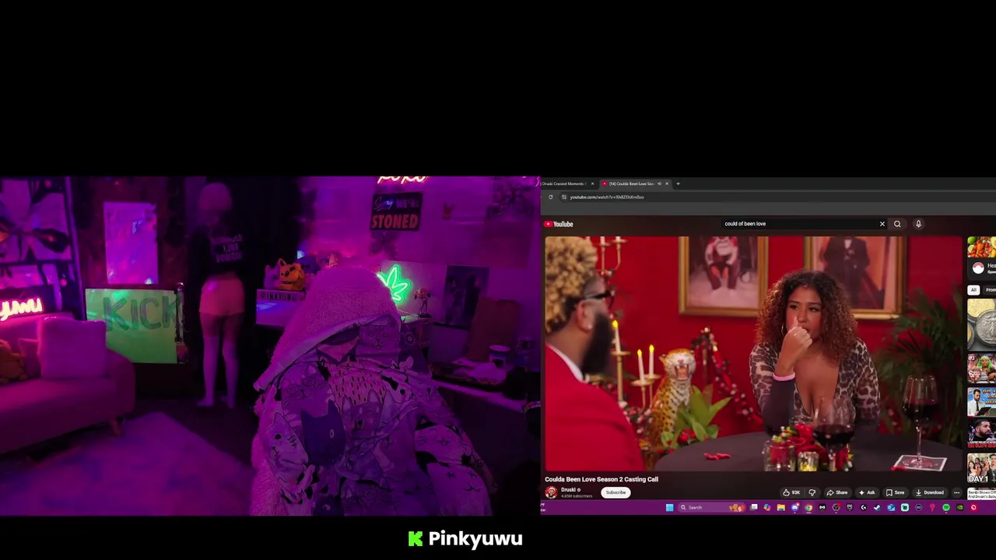The image size is (996, 560).
Task: Open the Copilot icon on the taskbar
Action: [767, 507]
